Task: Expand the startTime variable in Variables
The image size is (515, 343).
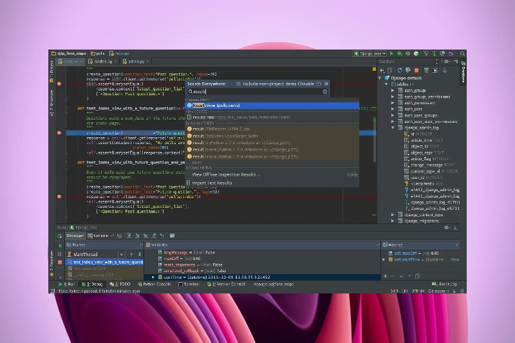Action: tap(153, 277)
